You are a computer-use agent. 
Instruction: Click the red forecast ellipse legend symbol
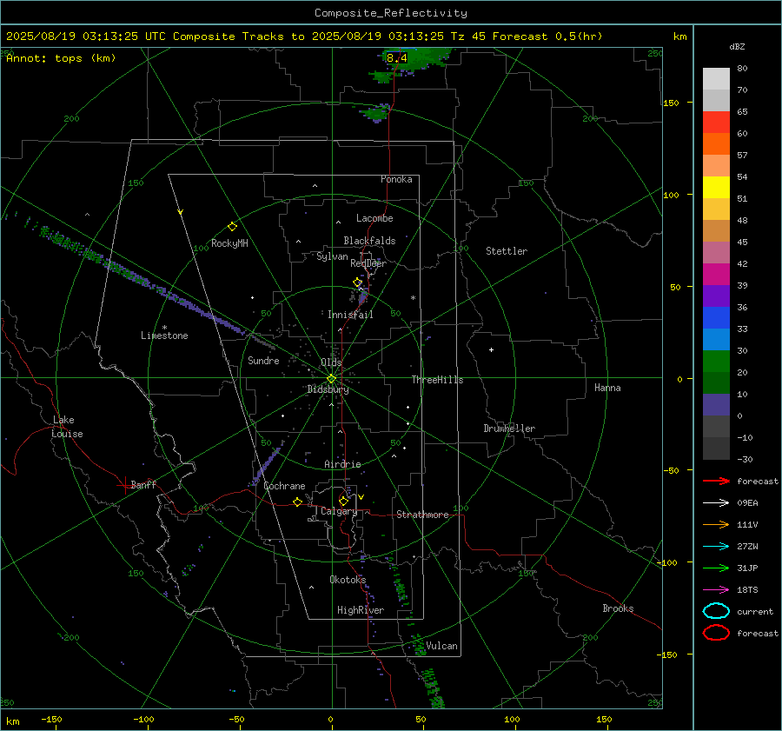point(716,633)
